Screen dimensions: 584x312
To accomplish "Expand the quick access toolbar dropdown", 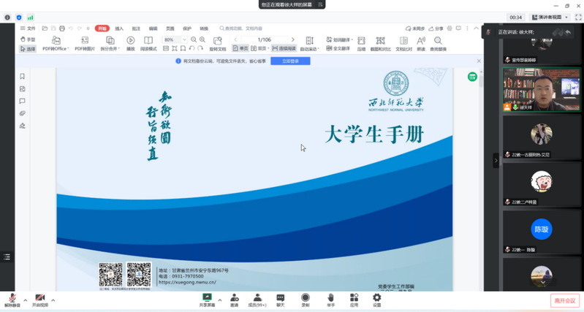I will click(88, 28).
